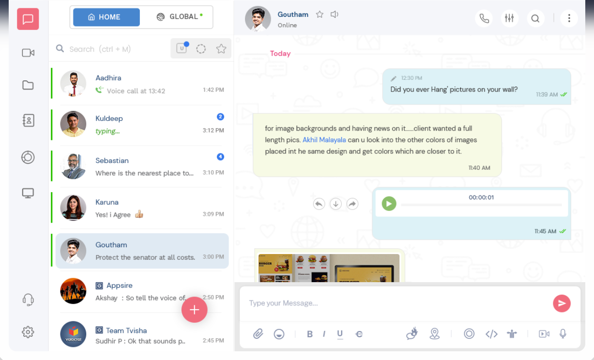Toggle underline formatting
Viewport: 594px width, 360px height.
(x=340, y=334)
